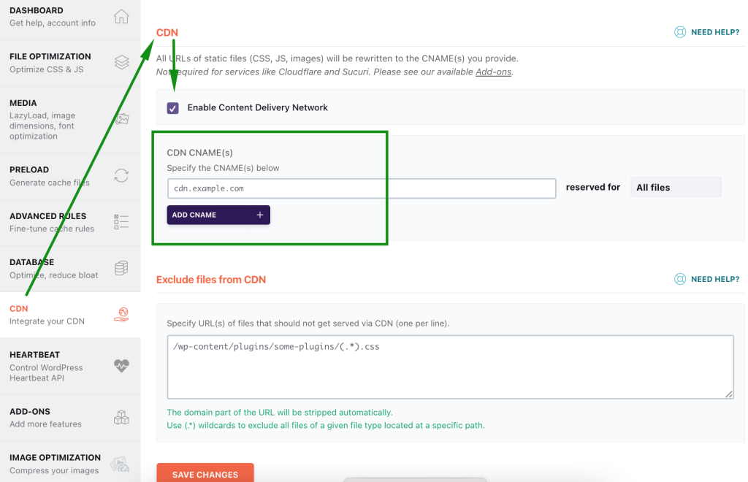
Task: Click Need Help beside Exclude files from CDN
Action: coord(706,279)
